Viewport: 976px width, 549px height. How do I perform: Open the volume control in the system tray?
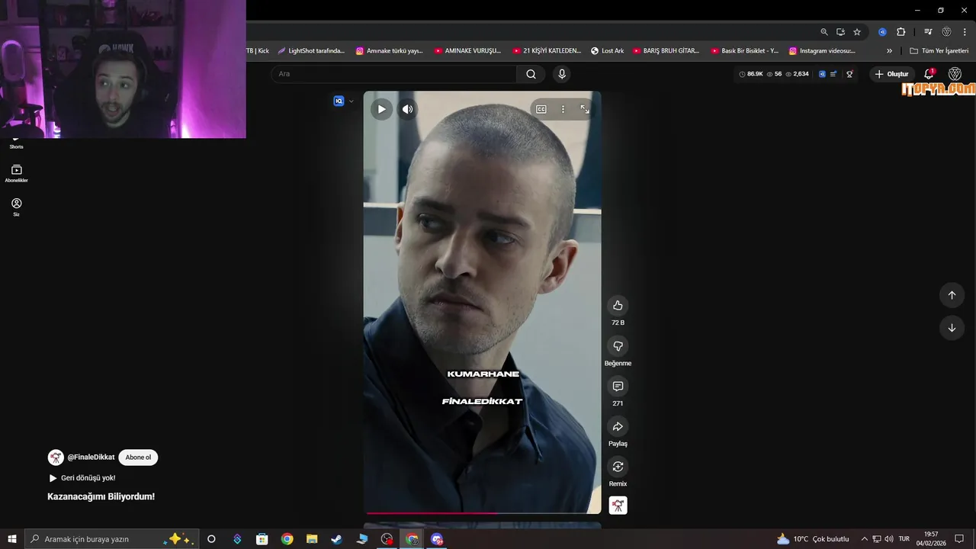tap(889, 539)
